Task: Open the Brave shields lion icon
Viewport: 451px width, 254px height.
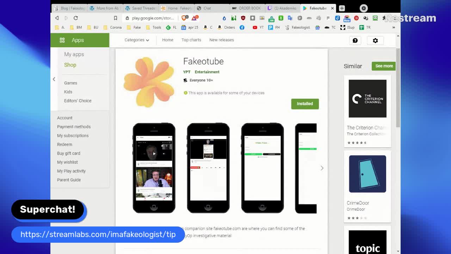Action: [185, 18]
